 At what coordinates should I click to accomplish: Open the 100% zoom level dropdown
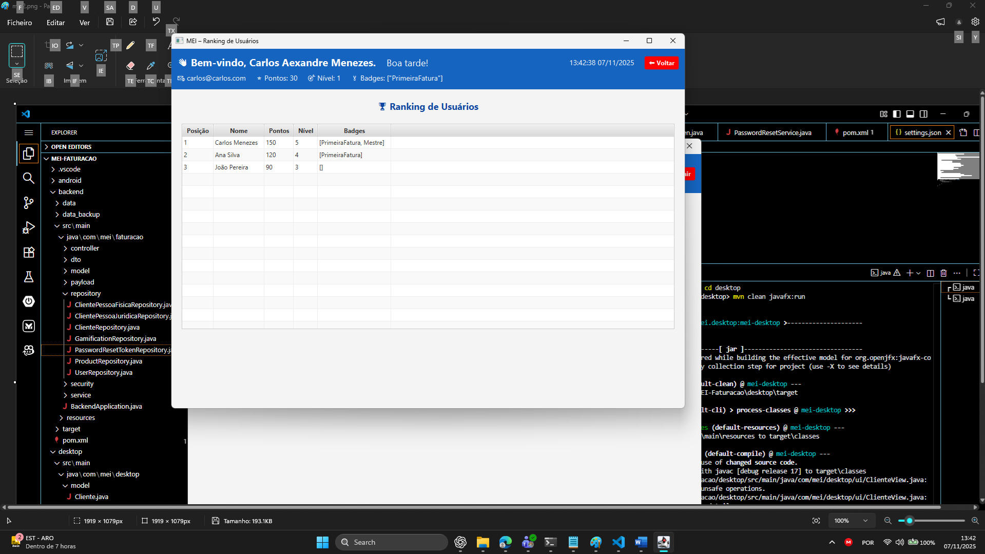pyautogui.click(x=865, y=521)
